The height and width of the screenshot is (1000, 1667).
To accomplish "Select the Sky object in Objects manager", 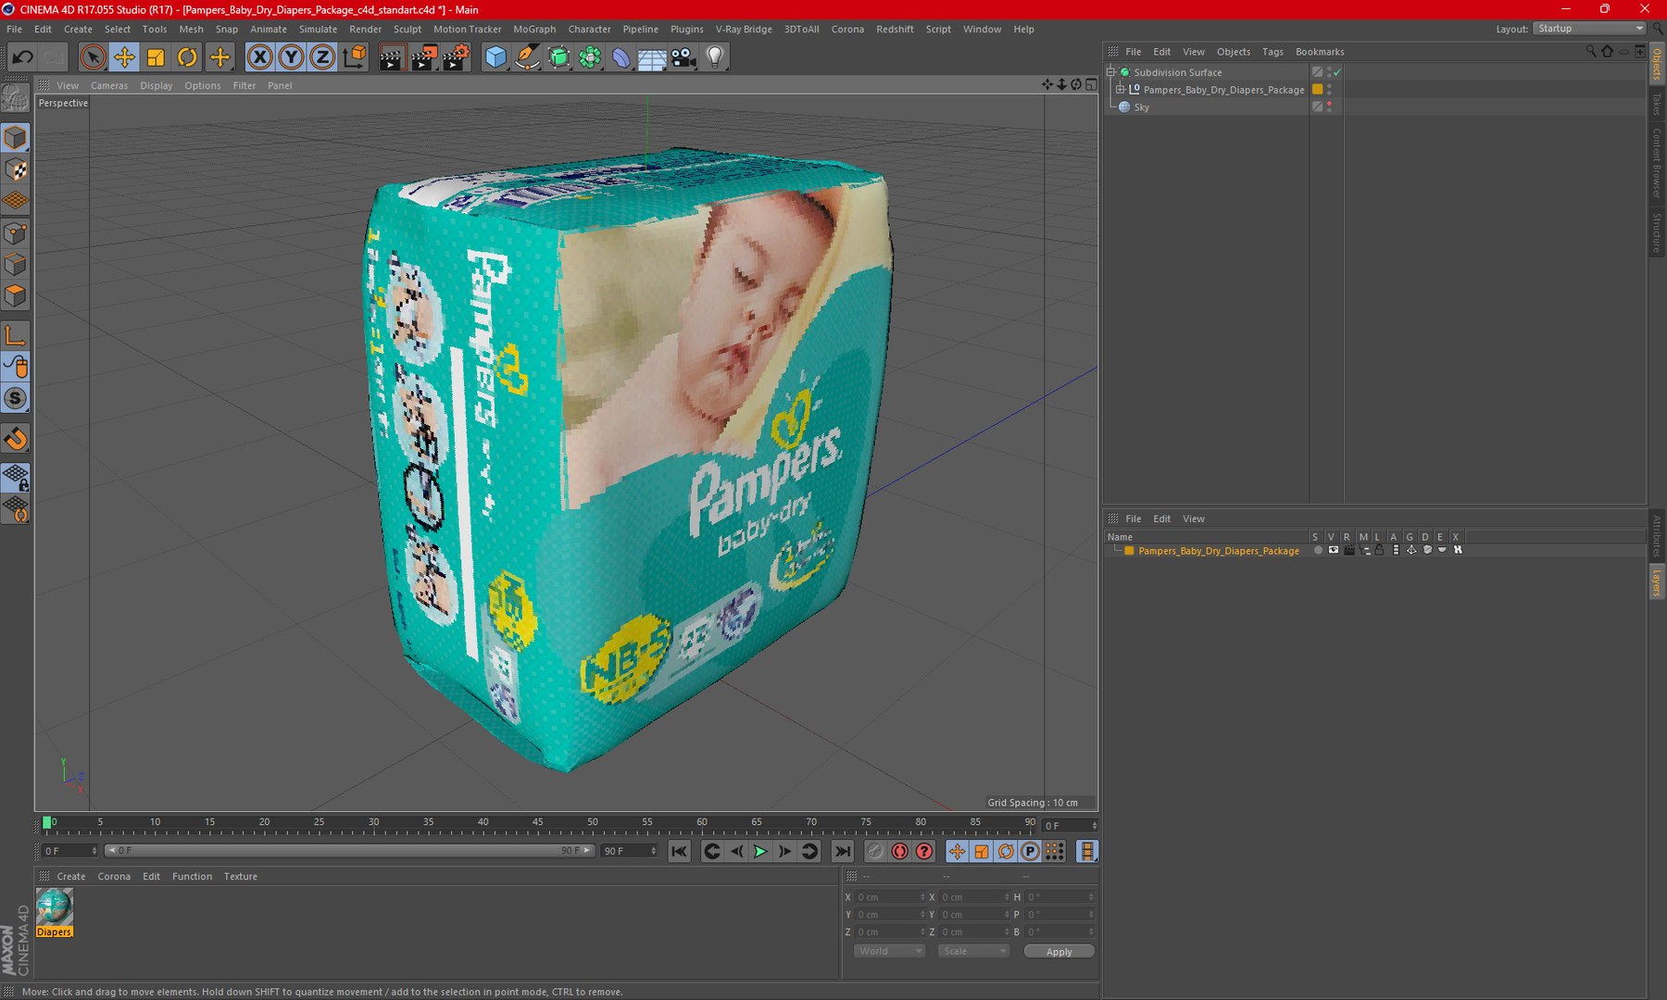I will (1141, 107).
